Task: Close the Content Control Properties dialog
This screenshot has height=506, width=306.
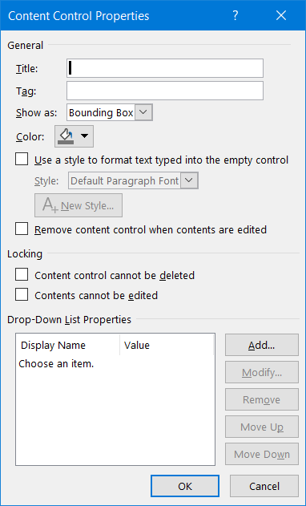Action: coord(281,15)
